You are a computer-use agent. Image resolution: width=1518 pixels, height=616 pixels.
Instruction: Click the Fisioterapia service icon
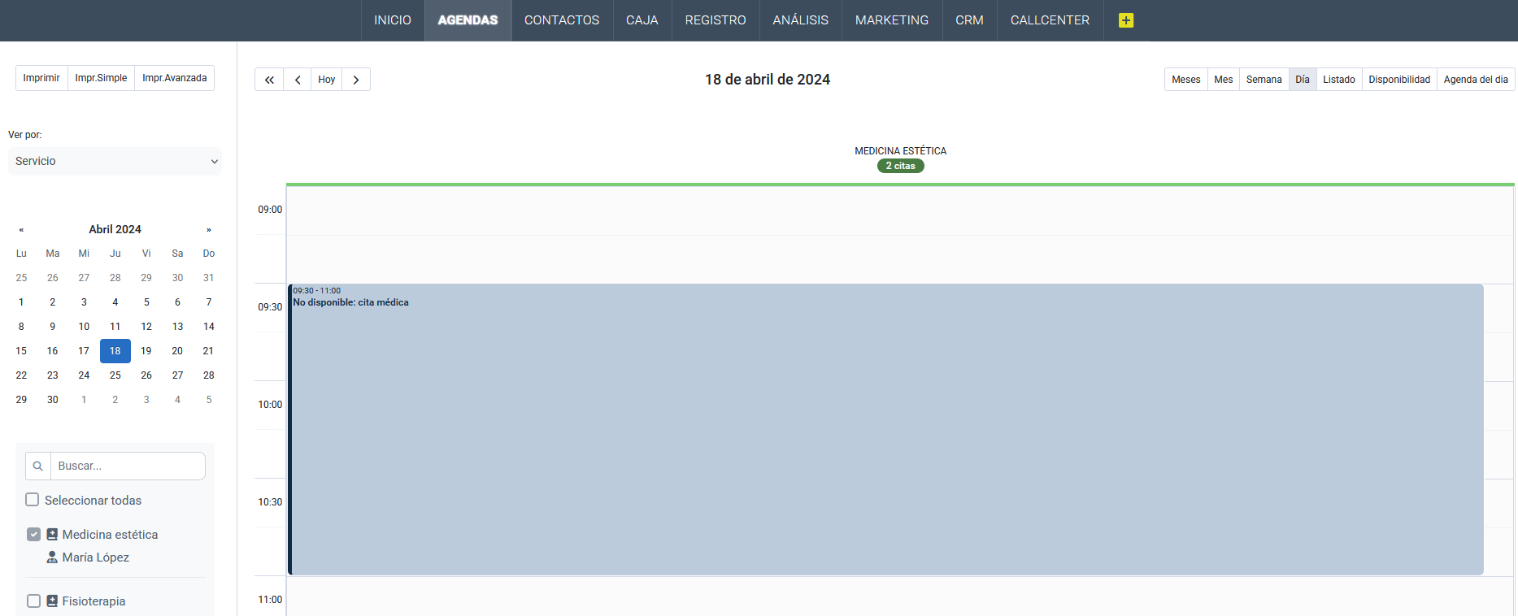[x=52, y=601]
